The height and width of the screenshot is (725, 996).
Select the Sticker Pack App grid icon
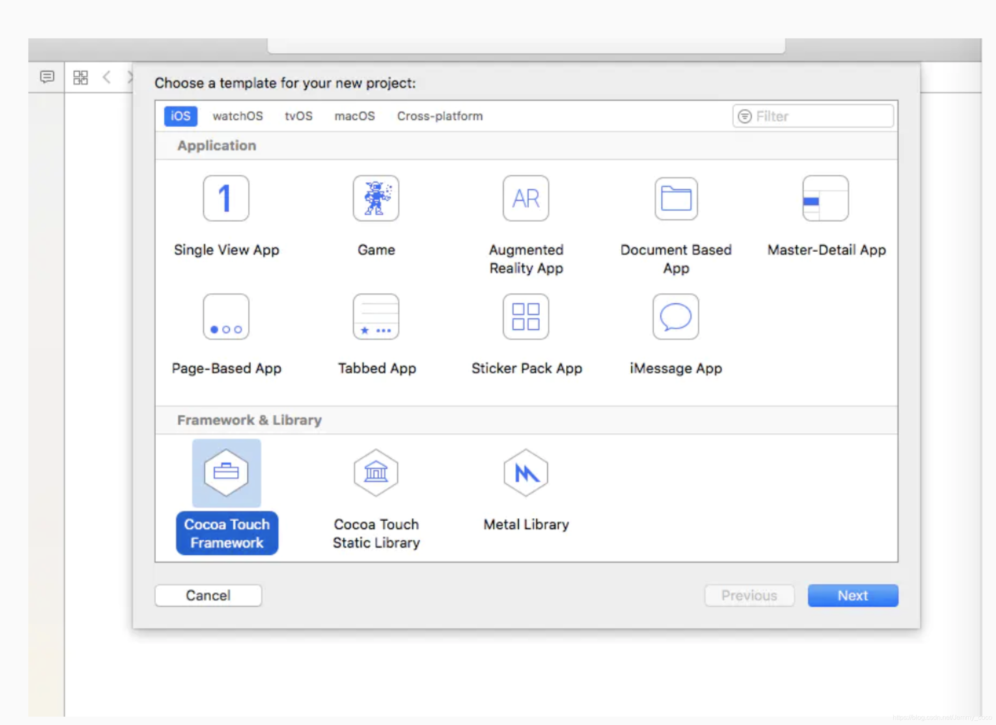coord(525,316)
